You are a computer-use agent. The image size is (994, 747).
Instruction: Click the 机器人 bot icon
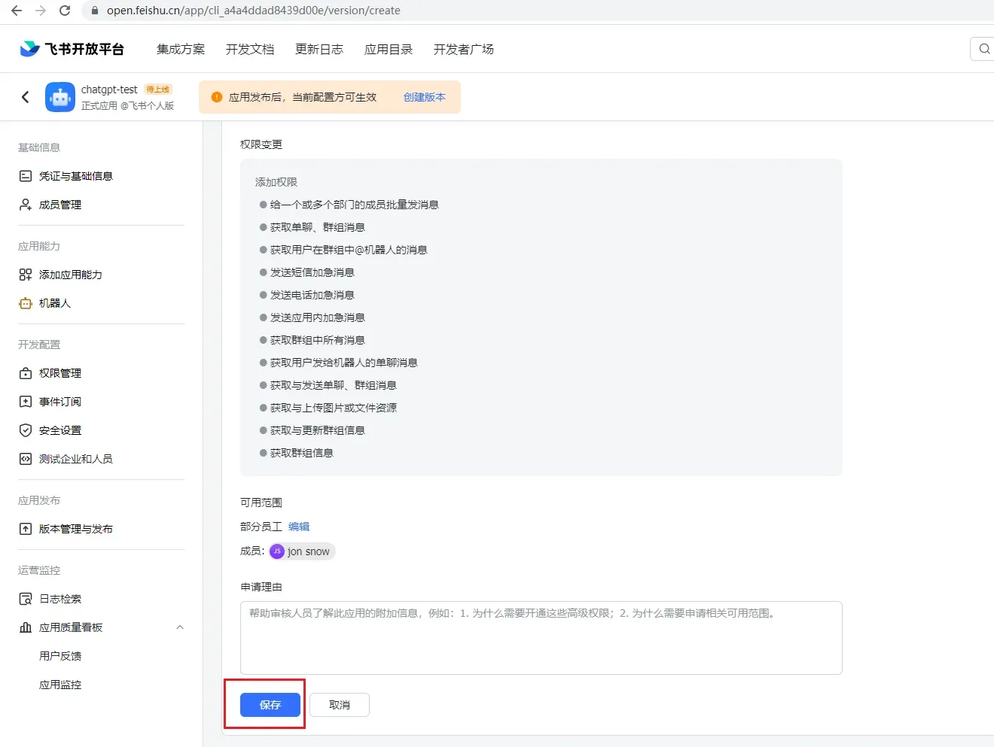coord(26,303)
